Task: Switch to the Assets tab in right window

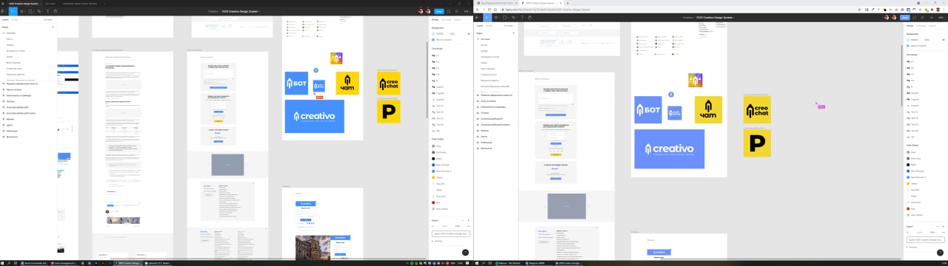Action: pyautogui.click(x=490, y=26)
